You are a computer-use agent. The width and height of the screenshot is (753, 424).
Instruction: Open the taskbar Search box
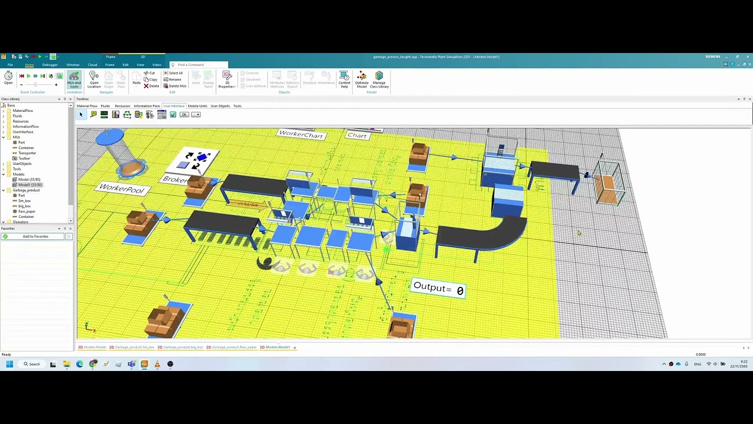[32, 364]
